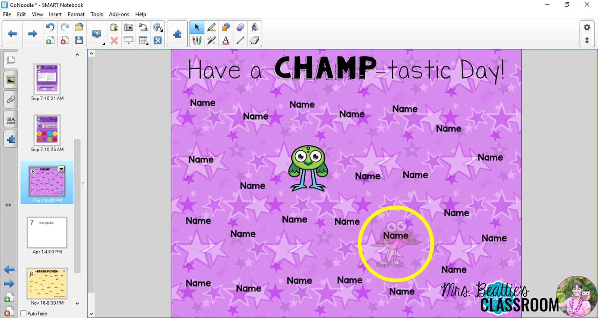Add a new page from the top toolbar

tap(50, 40)
